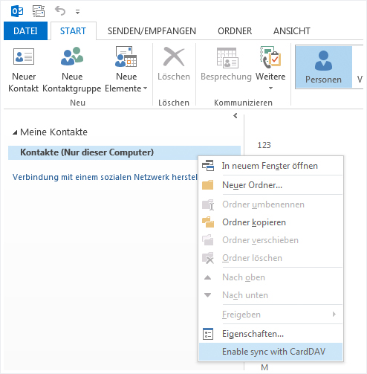Open the Neue Elemente dropdown
The width and height of the screenshot is (367, 374).
[x=126, y=69]
